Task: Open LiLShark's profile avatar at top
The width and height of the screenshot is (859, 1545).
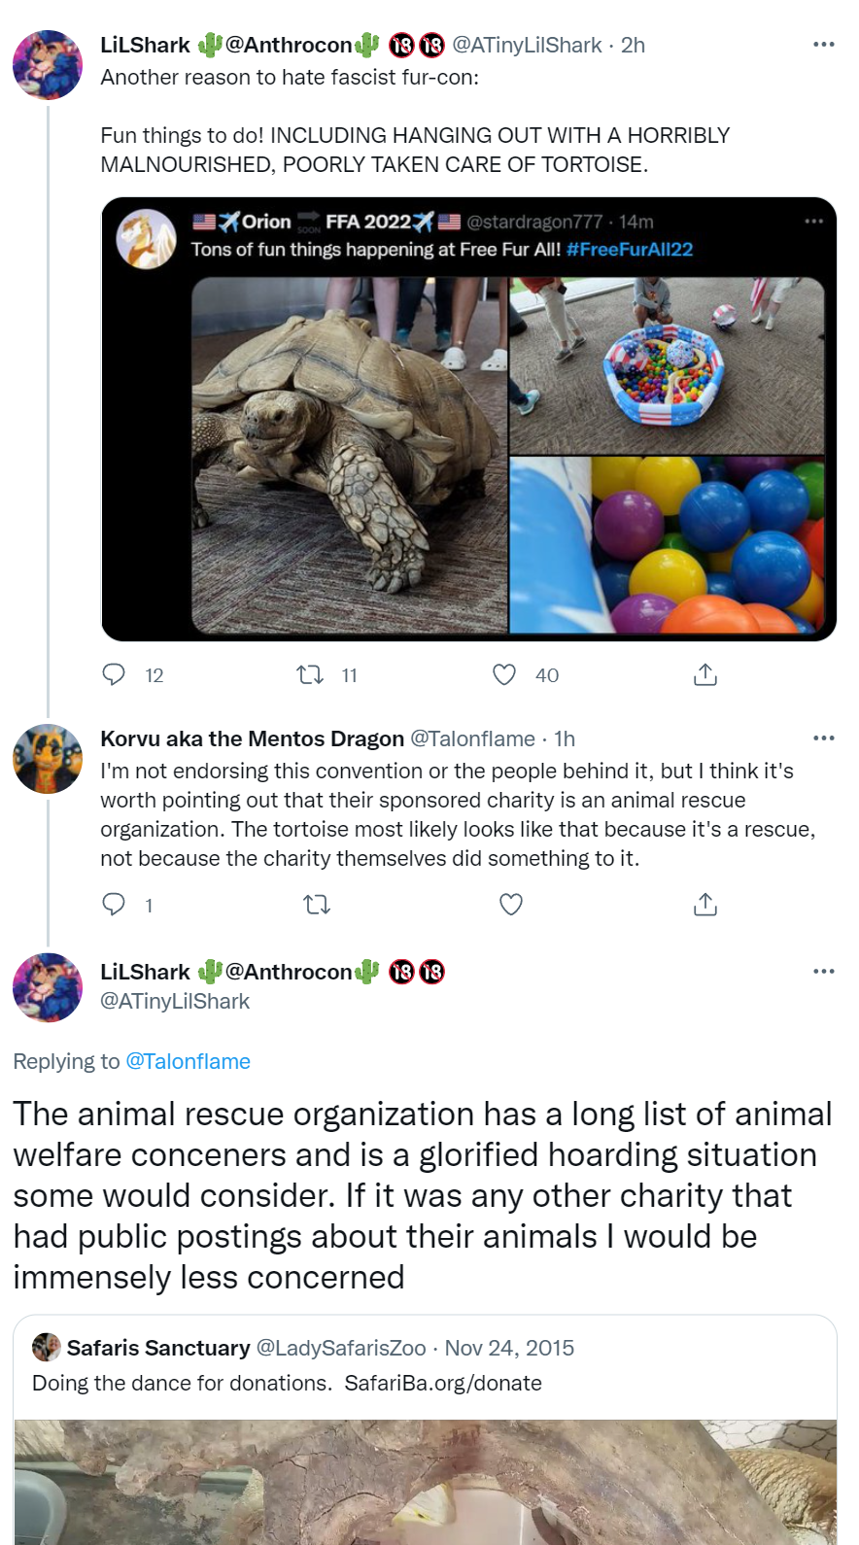Action: coord(48,65)
